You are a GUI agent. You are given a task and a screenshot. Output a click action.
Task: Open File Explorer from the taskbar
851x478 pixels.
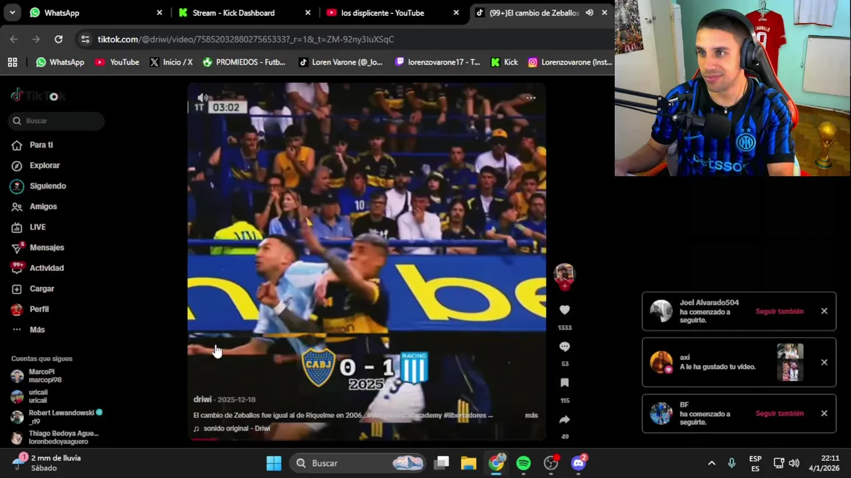[x=469, y=463]
